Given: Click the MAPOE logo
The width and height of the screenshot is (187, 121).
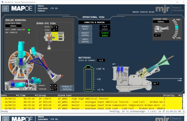Looking at the screenshot, I should pos(22,8).
